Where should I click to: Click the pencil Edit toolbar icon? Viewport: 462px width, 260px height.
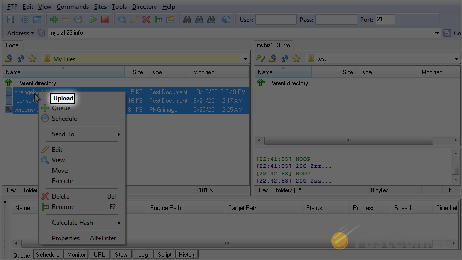(135, 20)
